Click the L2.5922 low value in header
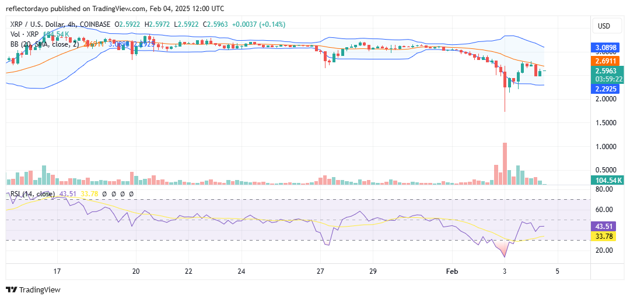The width and height of the screenshot is (630, 300). (x=187, y=24)
